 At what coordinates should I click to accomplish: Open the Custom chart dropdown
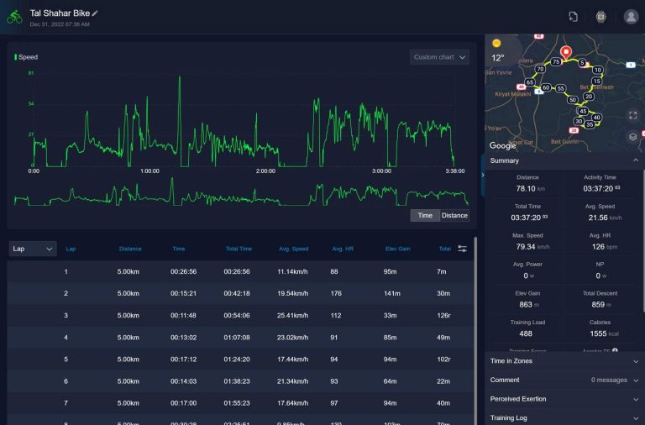pyautogui.click(x=439, y=57)
